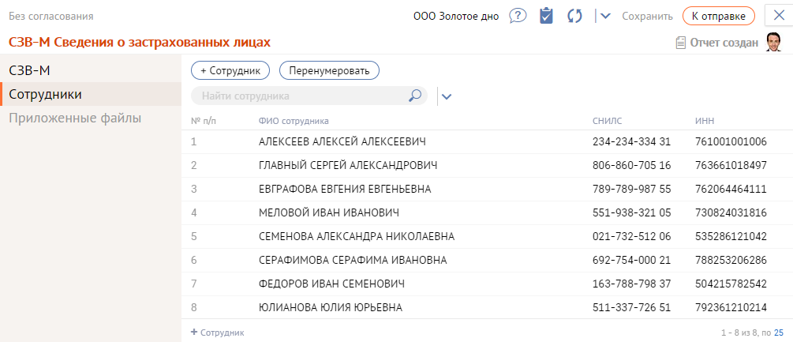Click ИНН 535286121042

[x=731, y=236]
